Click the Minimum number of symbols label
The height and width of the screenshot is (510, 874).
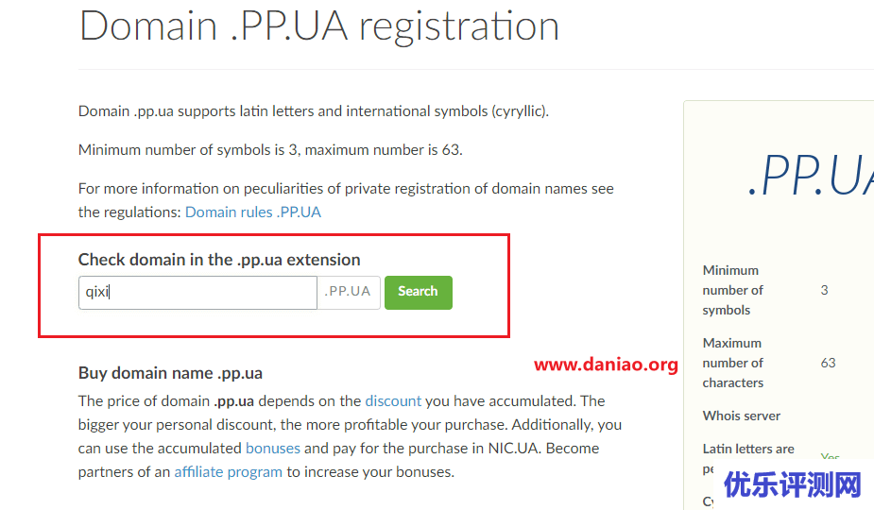tap(732, 290)
